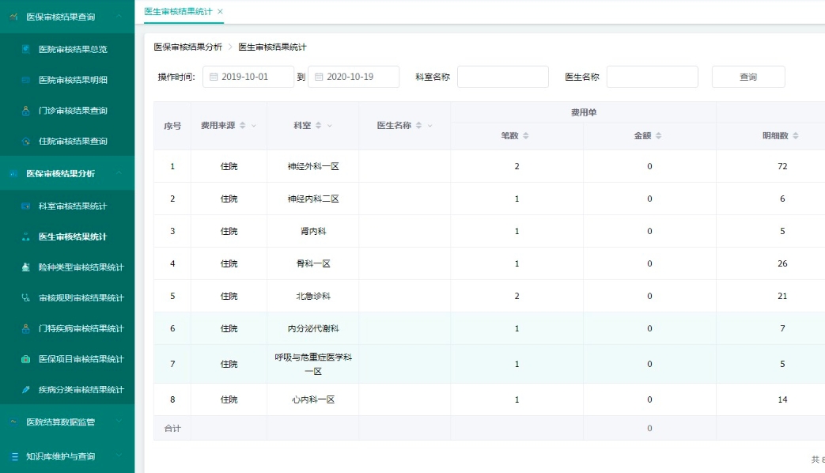Sort table by 金额 column
This screenshot has width=825, height=473.
click(x=658, y=136)
